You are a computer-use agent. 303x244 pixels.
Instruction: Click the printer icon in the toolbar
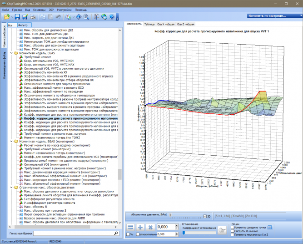(x=33, y=17)
